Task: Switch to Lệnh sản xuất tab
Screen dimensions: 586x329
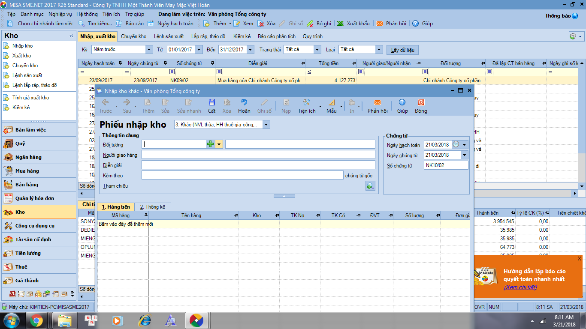Action: tap(169, 36)
